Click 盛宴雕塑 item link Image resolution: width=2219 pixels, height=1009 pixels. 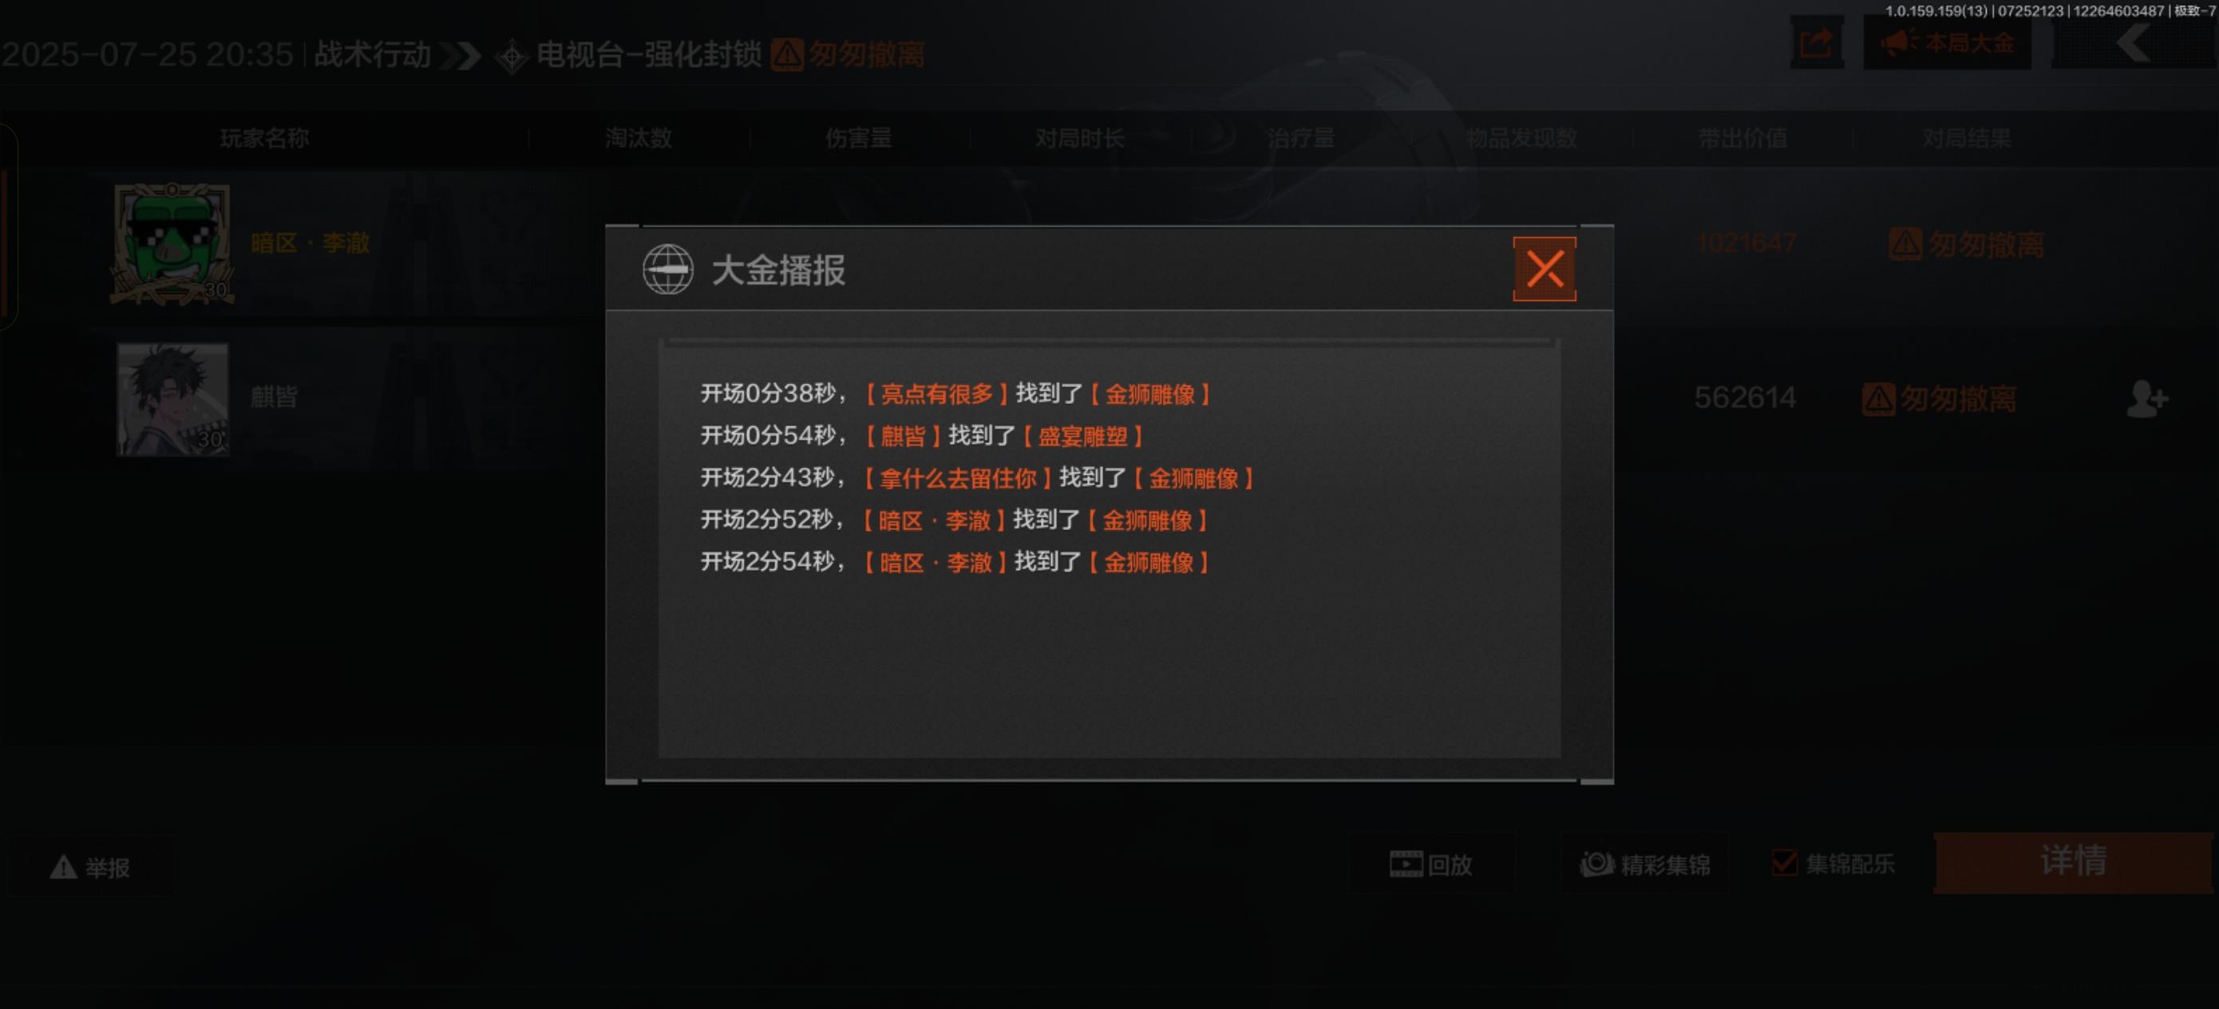pyautogui.click(x=1083, y=436)
